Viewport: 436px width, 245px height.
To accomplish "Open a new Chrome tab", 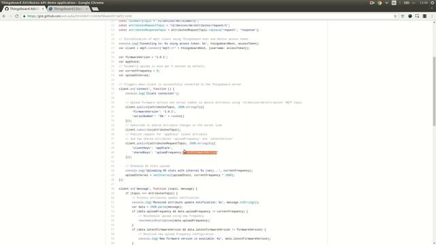I will [x=95, y=9].
